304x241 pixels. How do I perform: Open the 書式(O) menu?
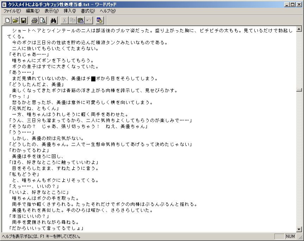click(x=88, y=11)
